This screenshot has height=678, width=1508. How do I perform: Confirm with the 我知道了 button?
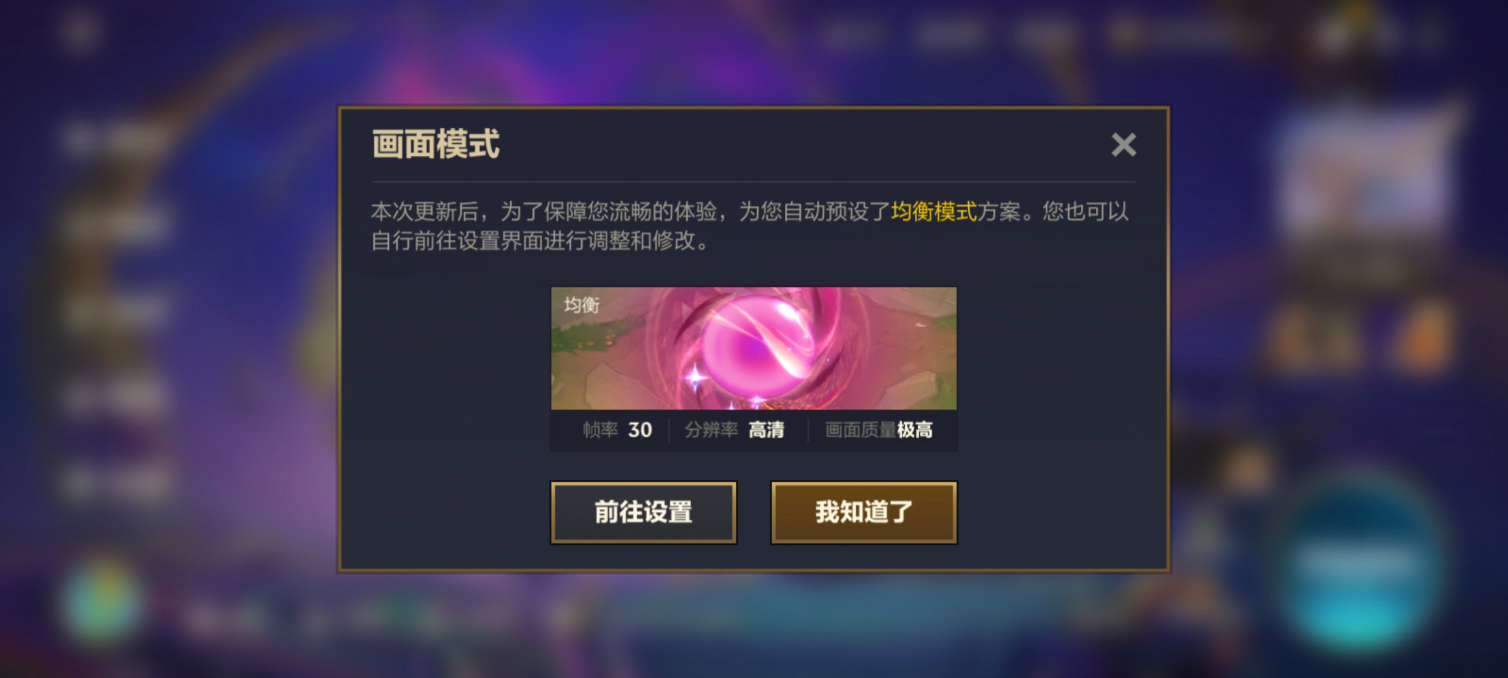pos(864,512)
